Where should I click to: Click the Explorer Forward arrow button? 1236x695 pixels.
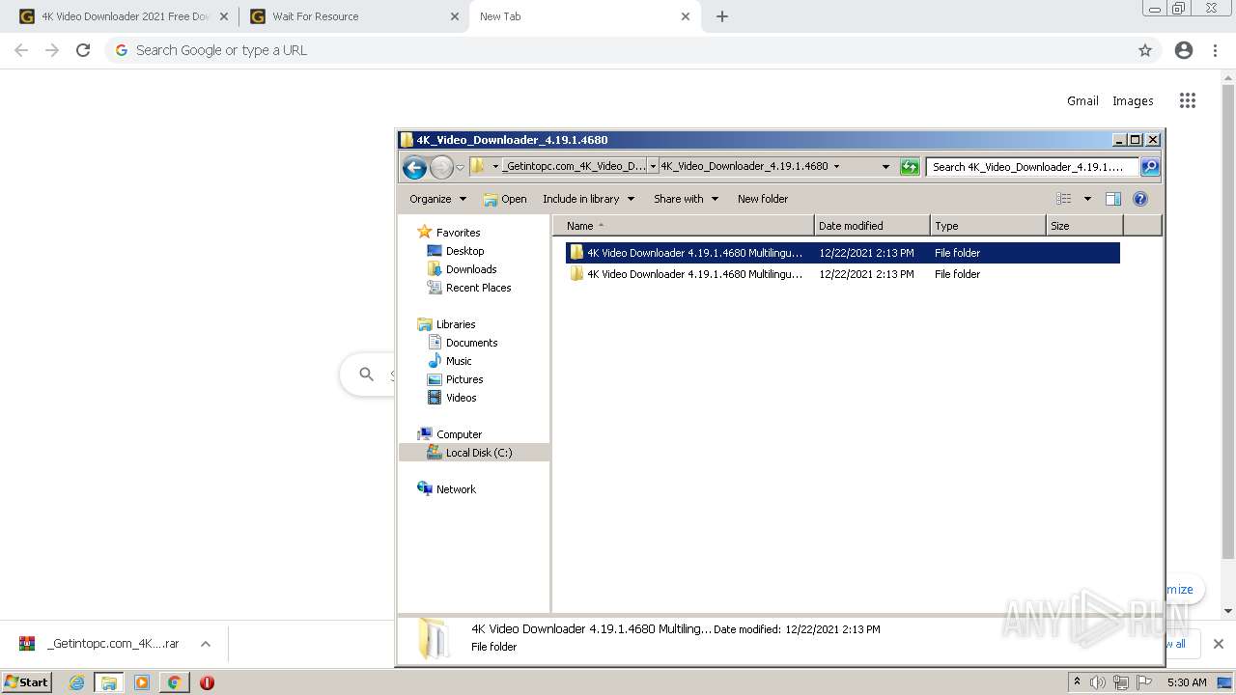point(441,167)
